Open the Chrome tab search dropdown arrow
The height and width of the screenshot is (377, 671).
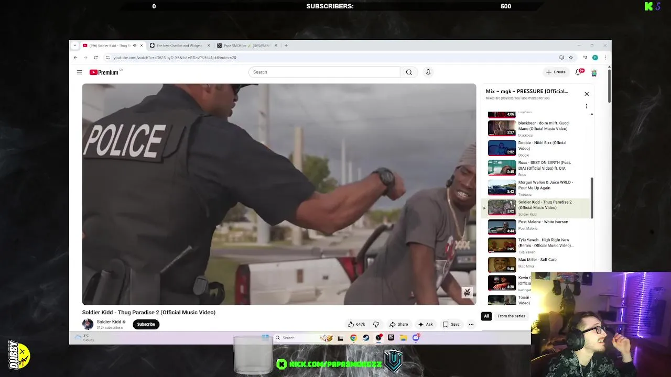75,46
